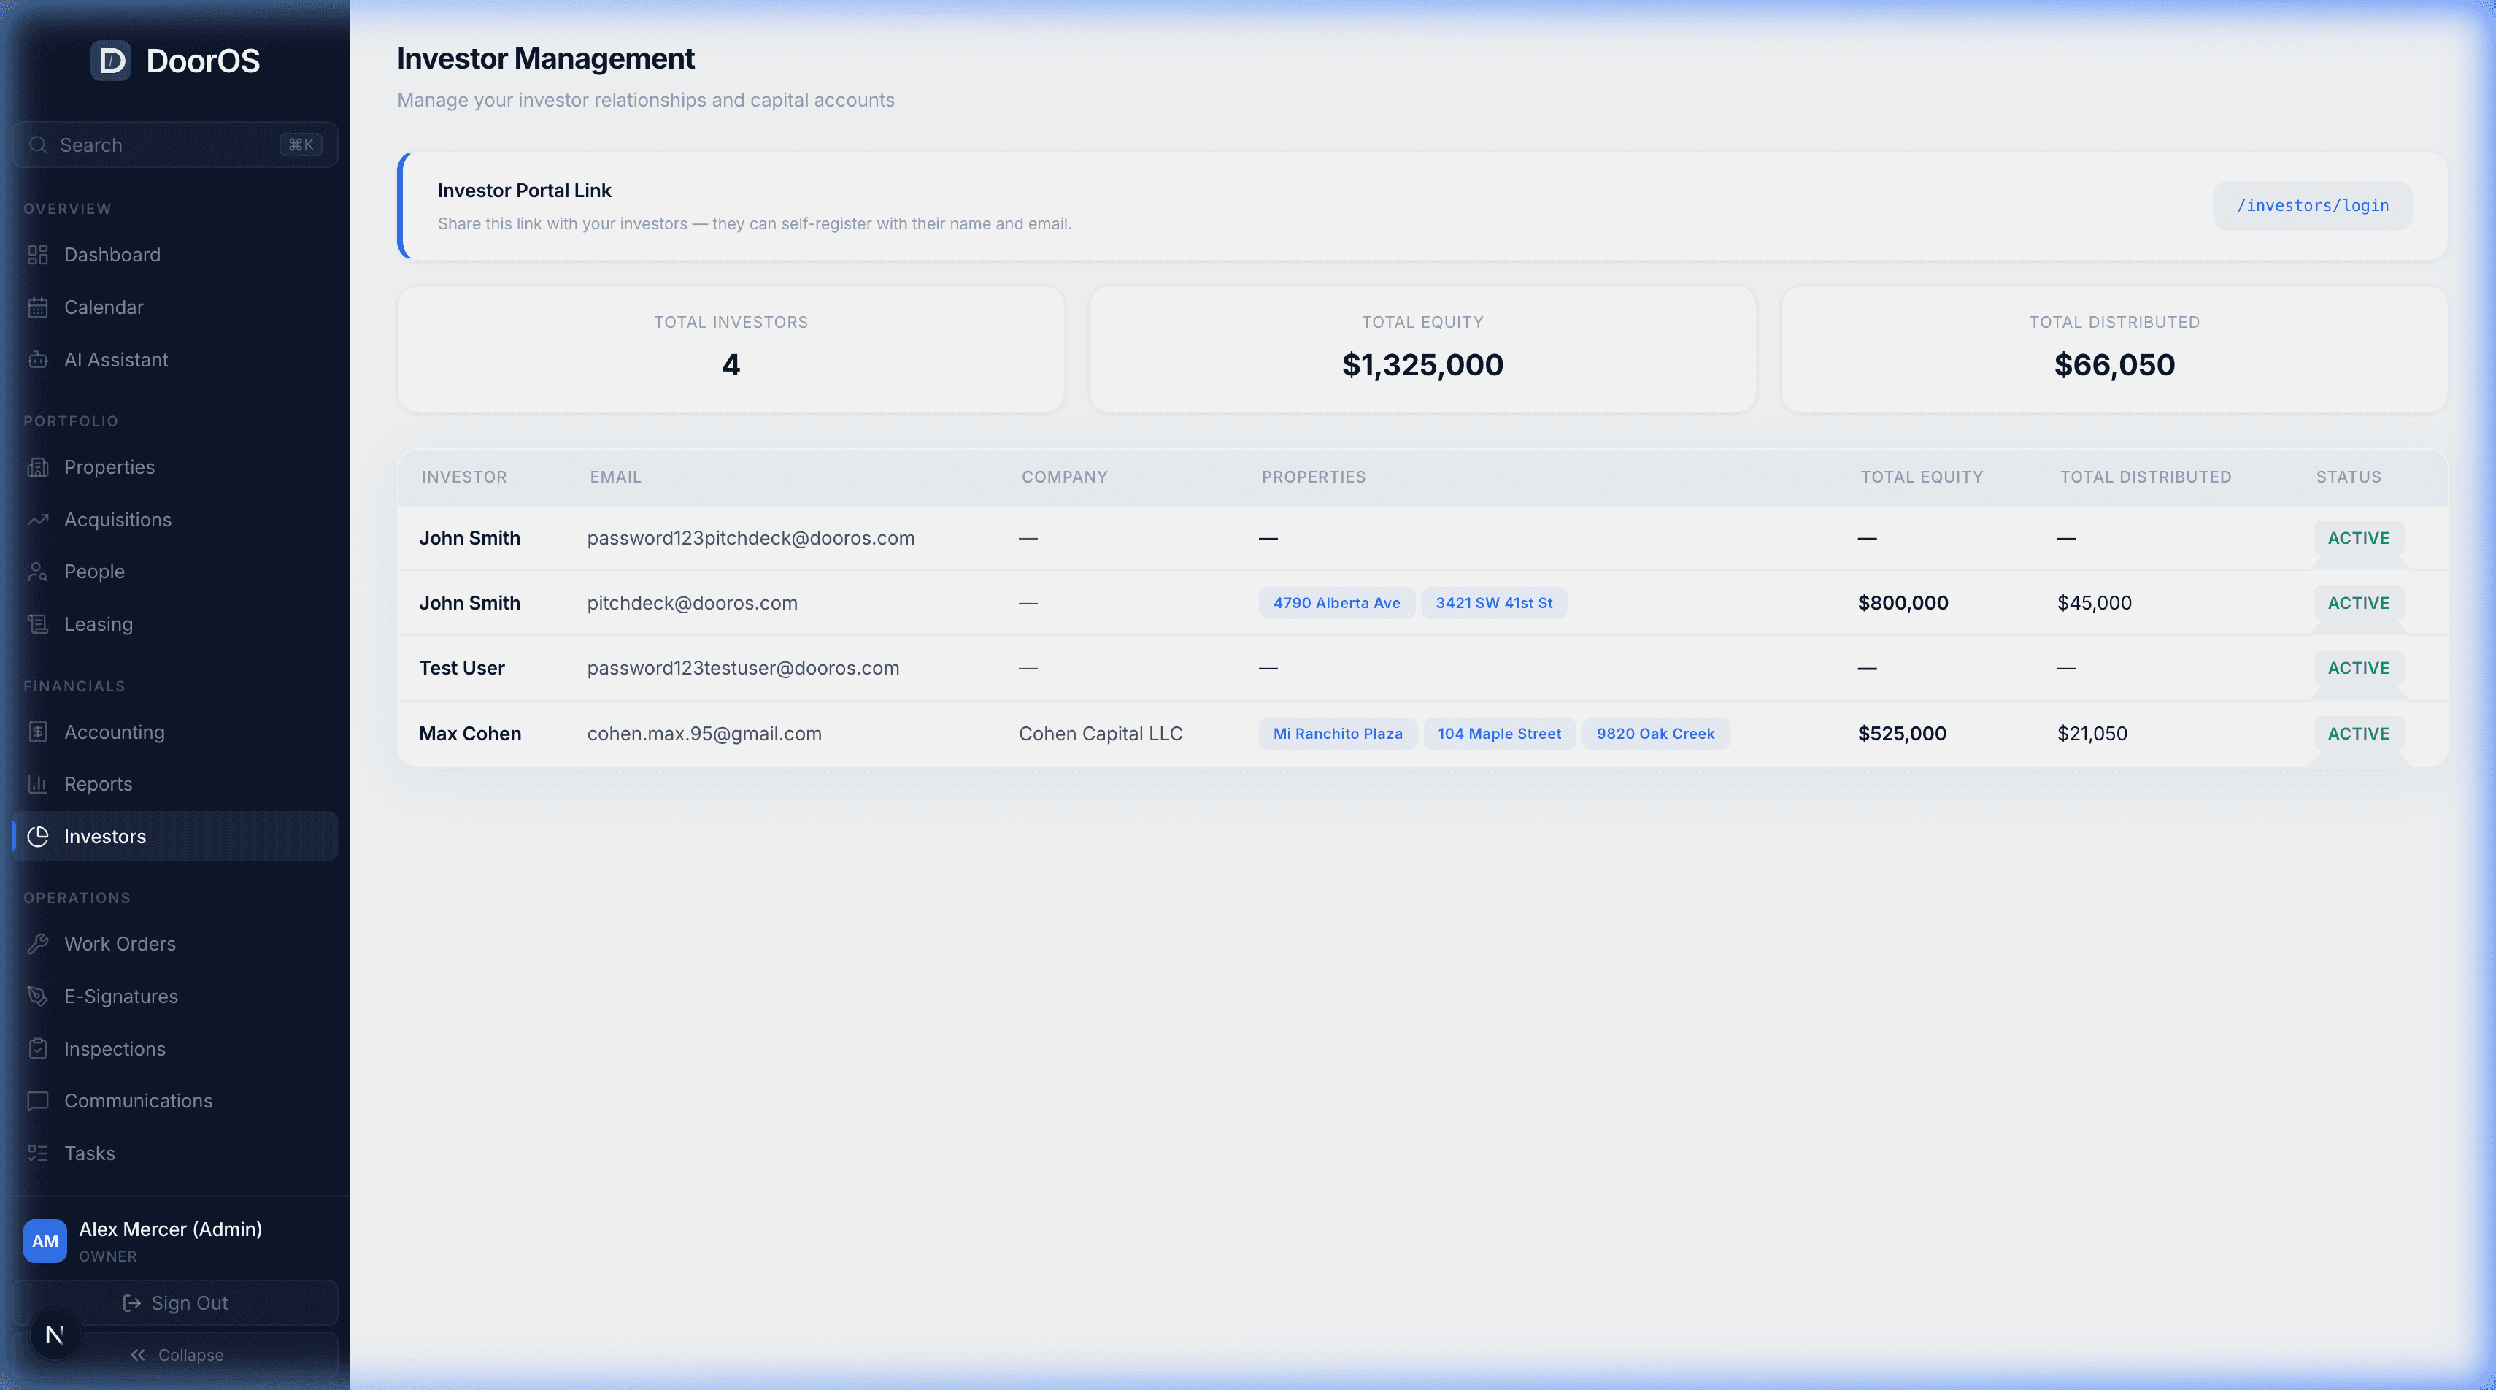The width and height of the screenshot is (2496, 1390).
Task: Click the Communications chat icon
Action: pos(38,1101)
